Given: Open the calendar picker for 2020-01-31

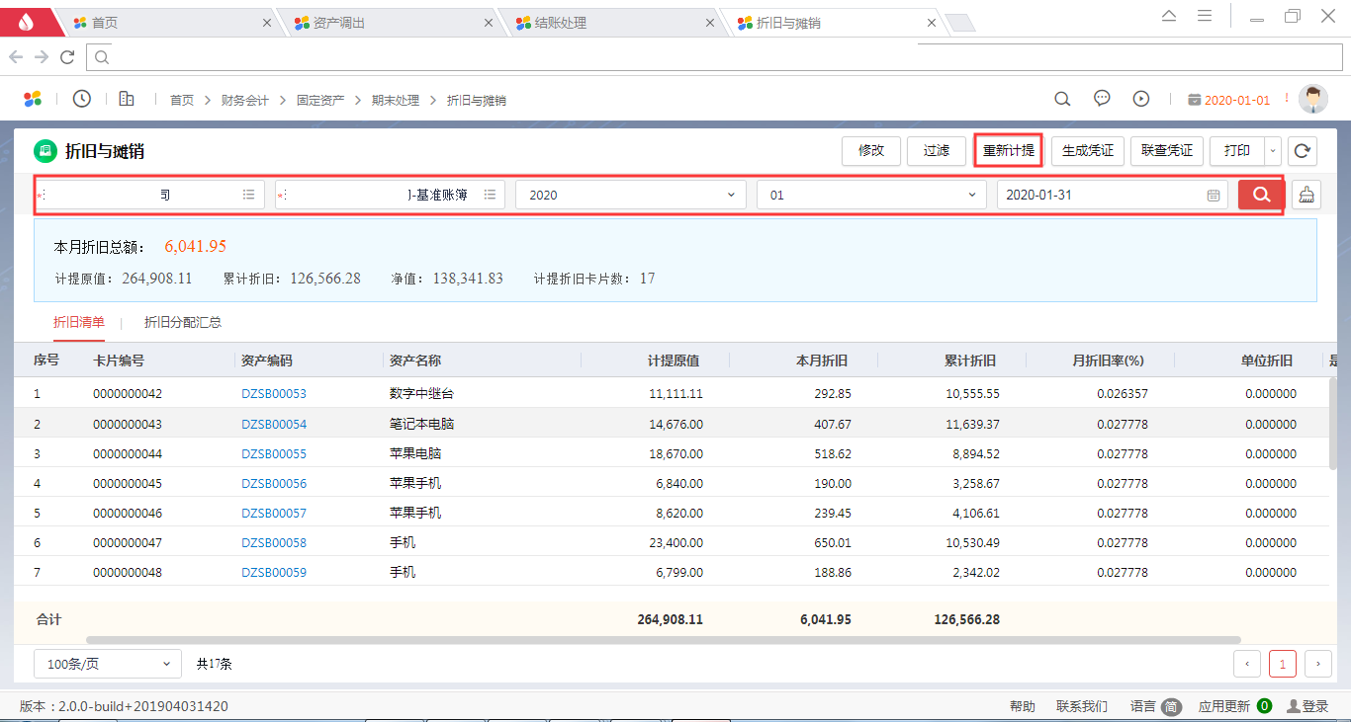Looking at the screenshot, I should tap(1214, 196).
